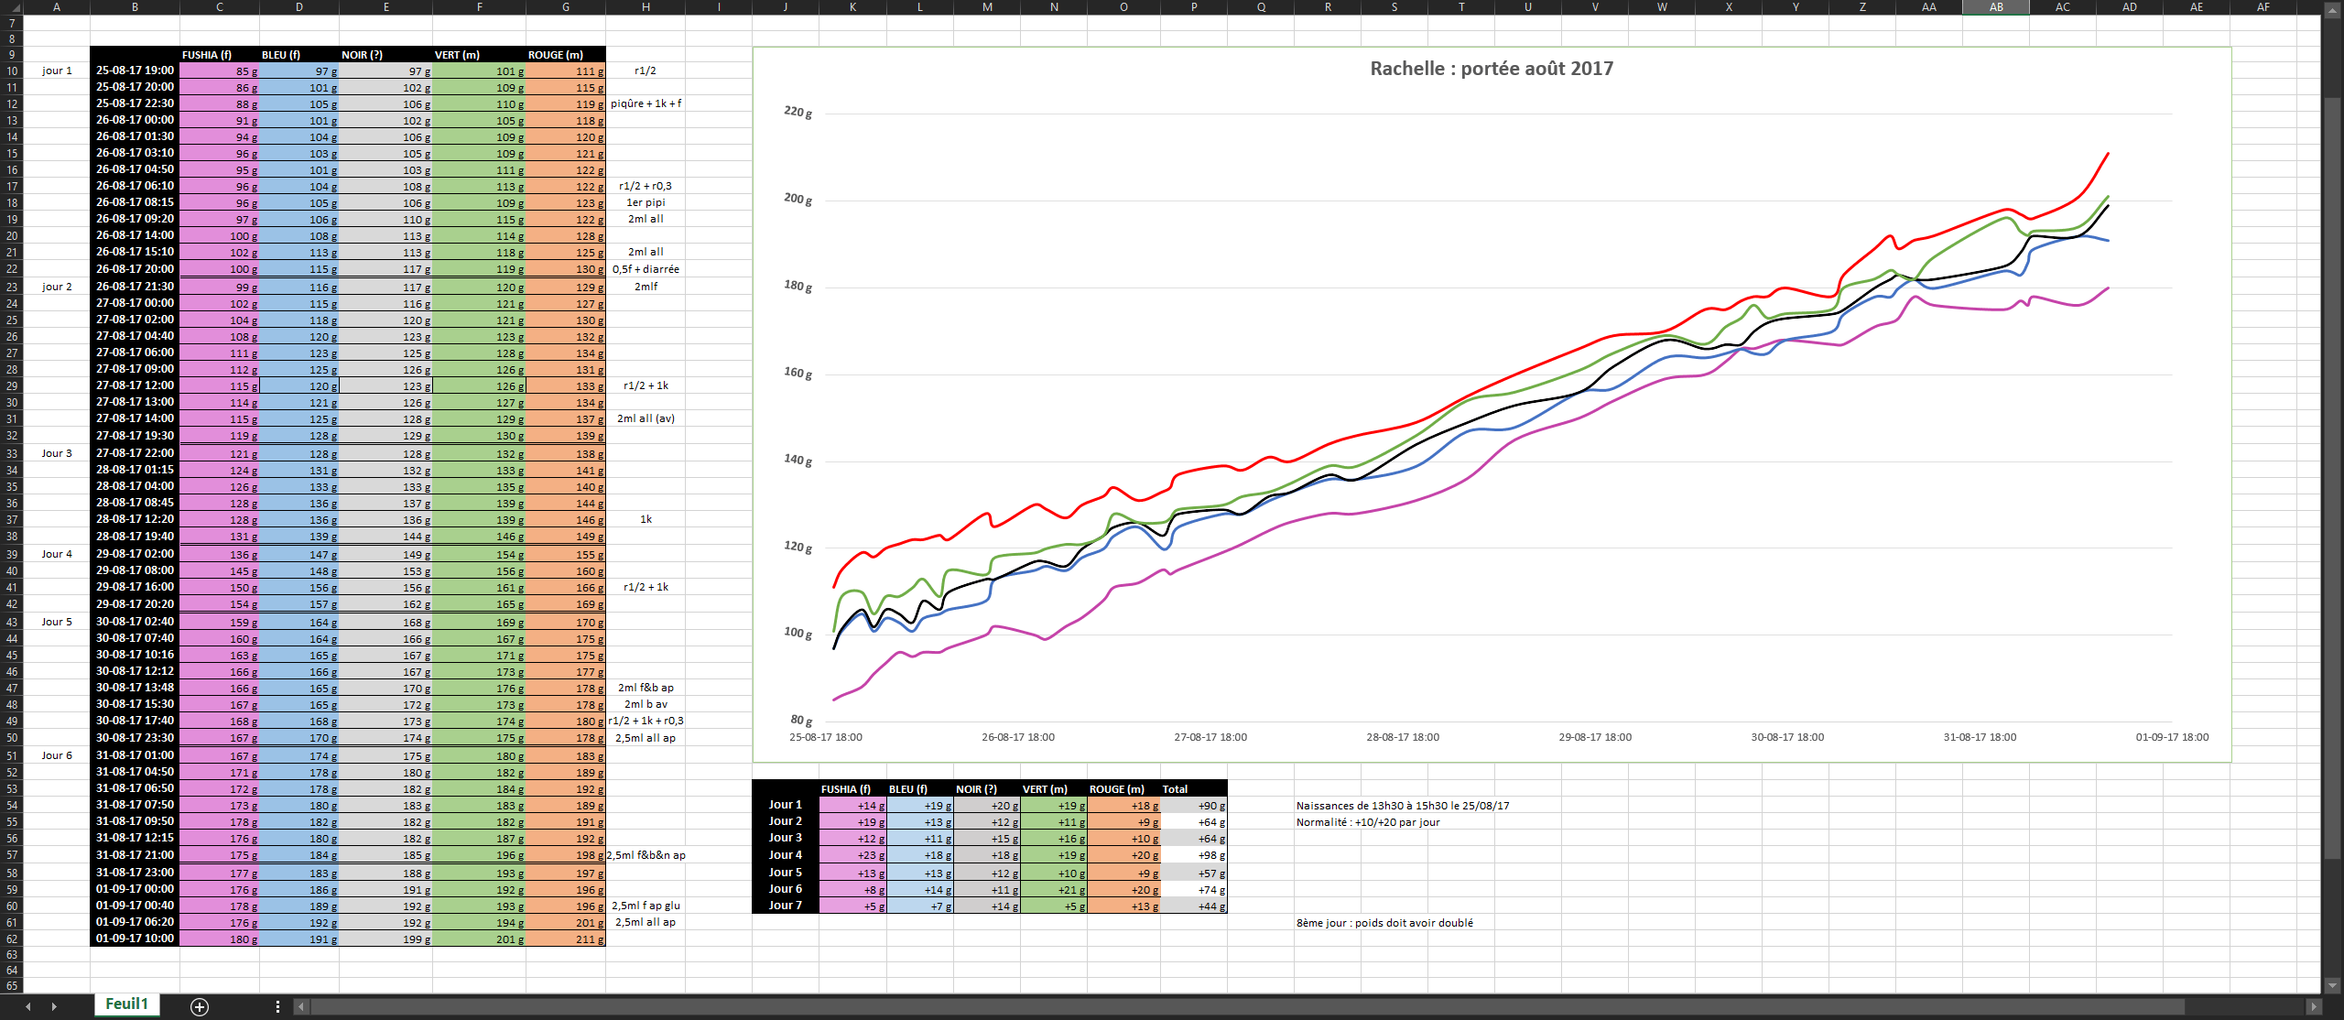Click vertical scrollbar down arrow
This screenshot has height=1020, width=2344.
tap(2332, 985)
